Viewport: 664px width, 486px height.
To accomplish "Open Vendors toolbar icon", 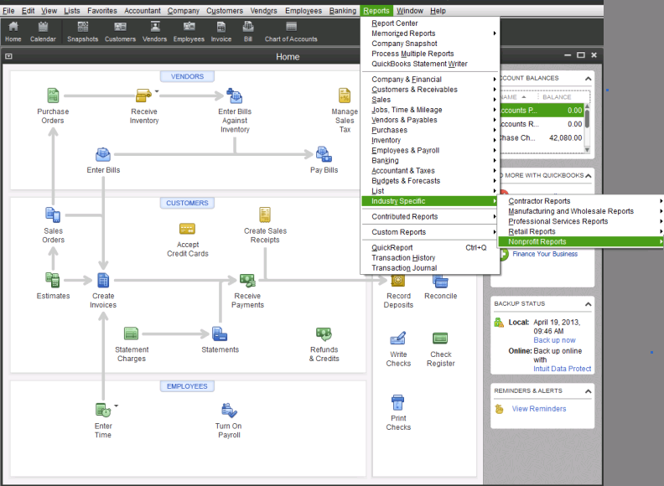I will 154,31.
